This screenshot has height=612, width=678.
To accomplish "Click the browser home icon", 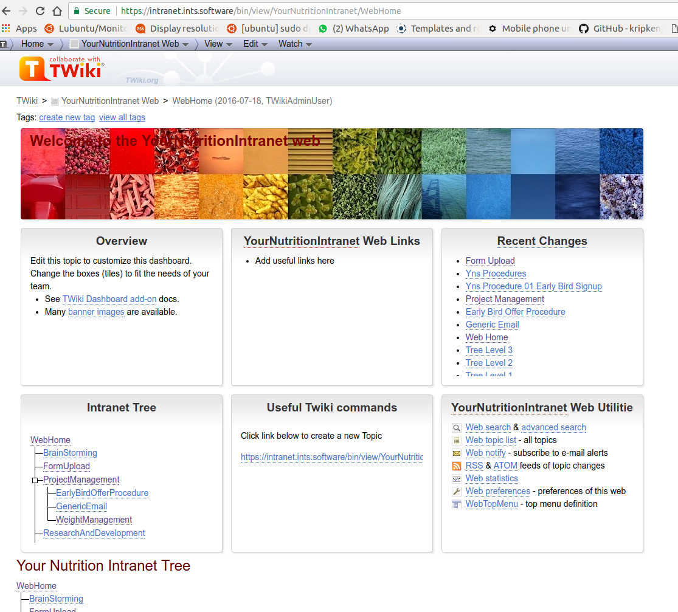I will (x=57, y=11).
